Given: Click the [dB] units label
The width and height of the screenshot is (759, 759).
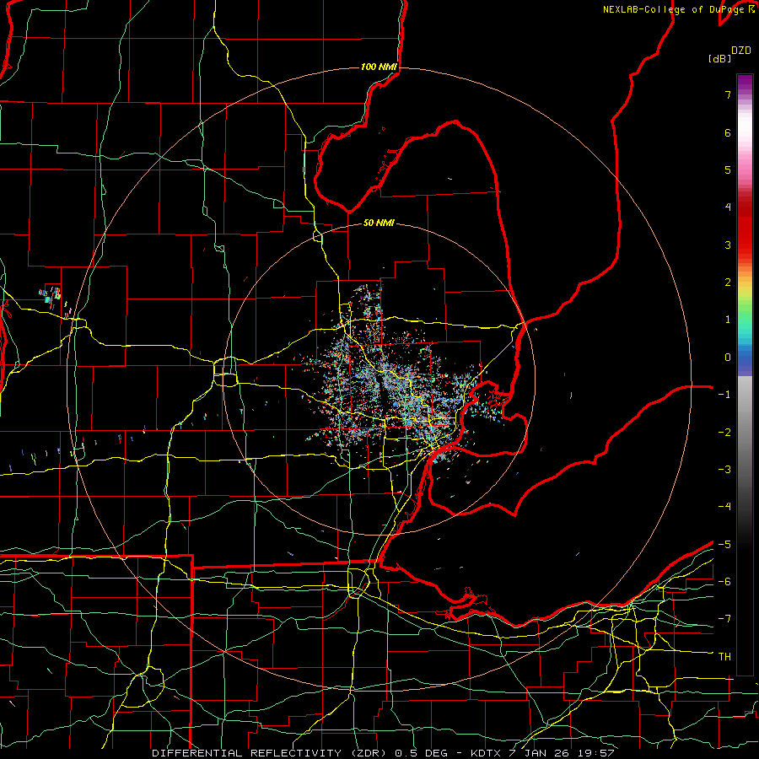Looking at the screenshot, I should click(x=719, y=58).
